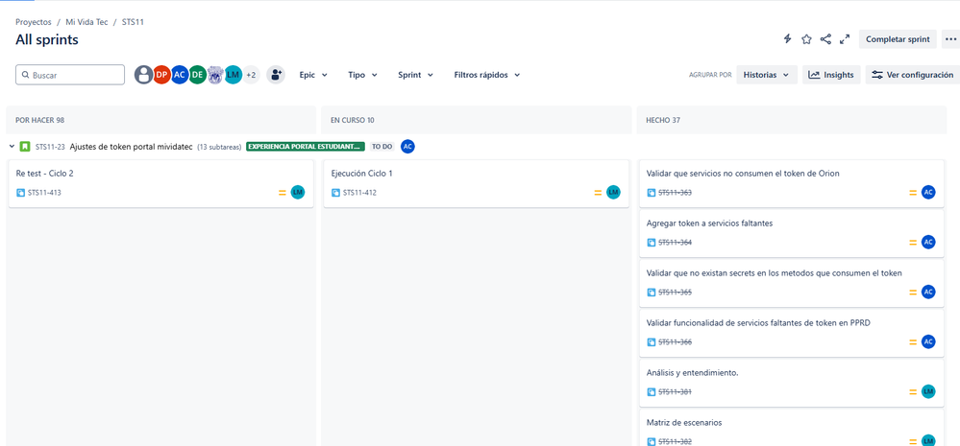Open the Insights button
960x446 pixels.
click(x=831, y=75)
